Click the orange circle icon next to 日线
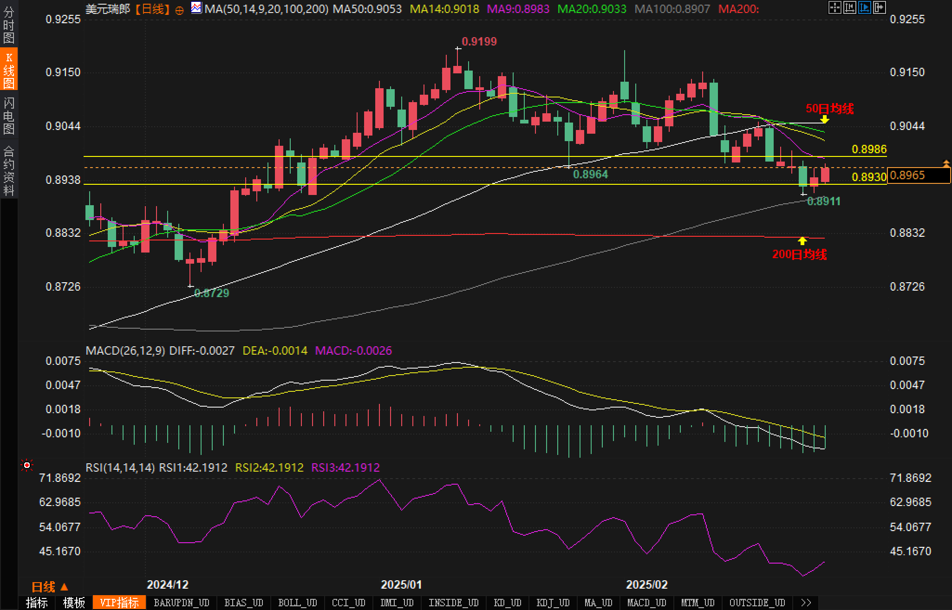The width and height of the screenshot is (952, 610). click(x=180, y=10)
